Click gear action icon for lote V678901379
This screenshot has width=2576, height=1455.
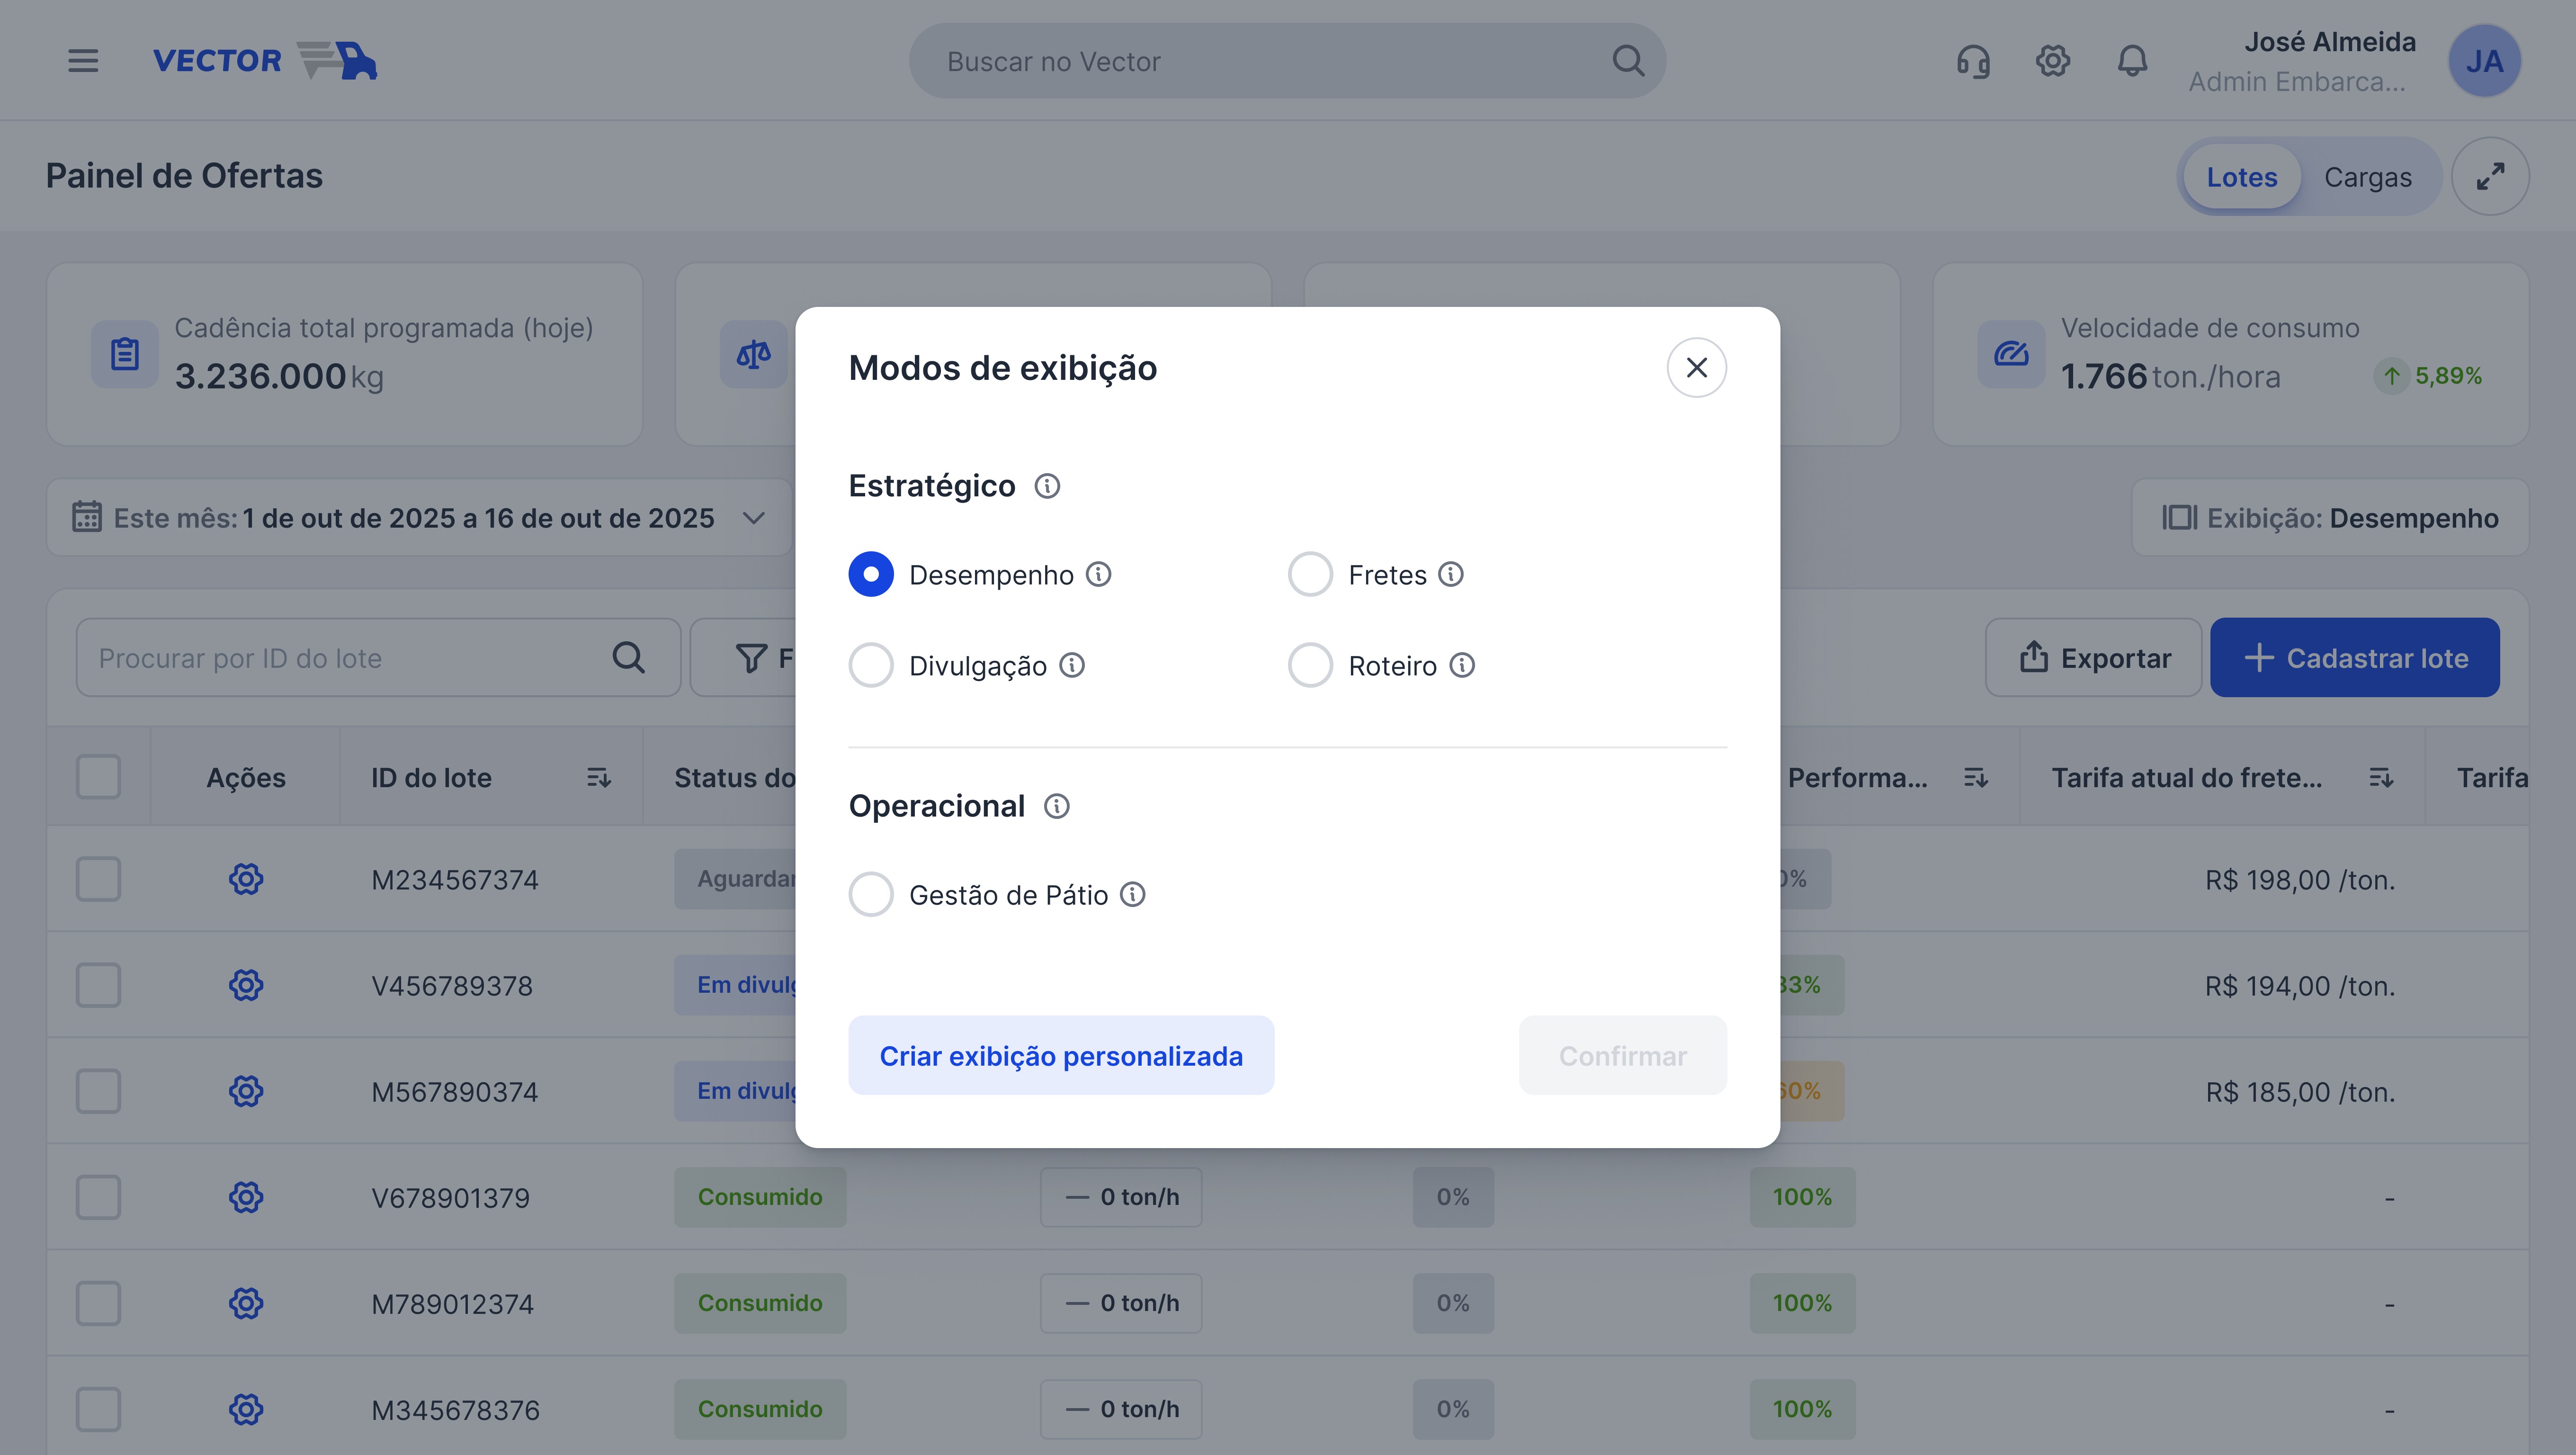246,1197
